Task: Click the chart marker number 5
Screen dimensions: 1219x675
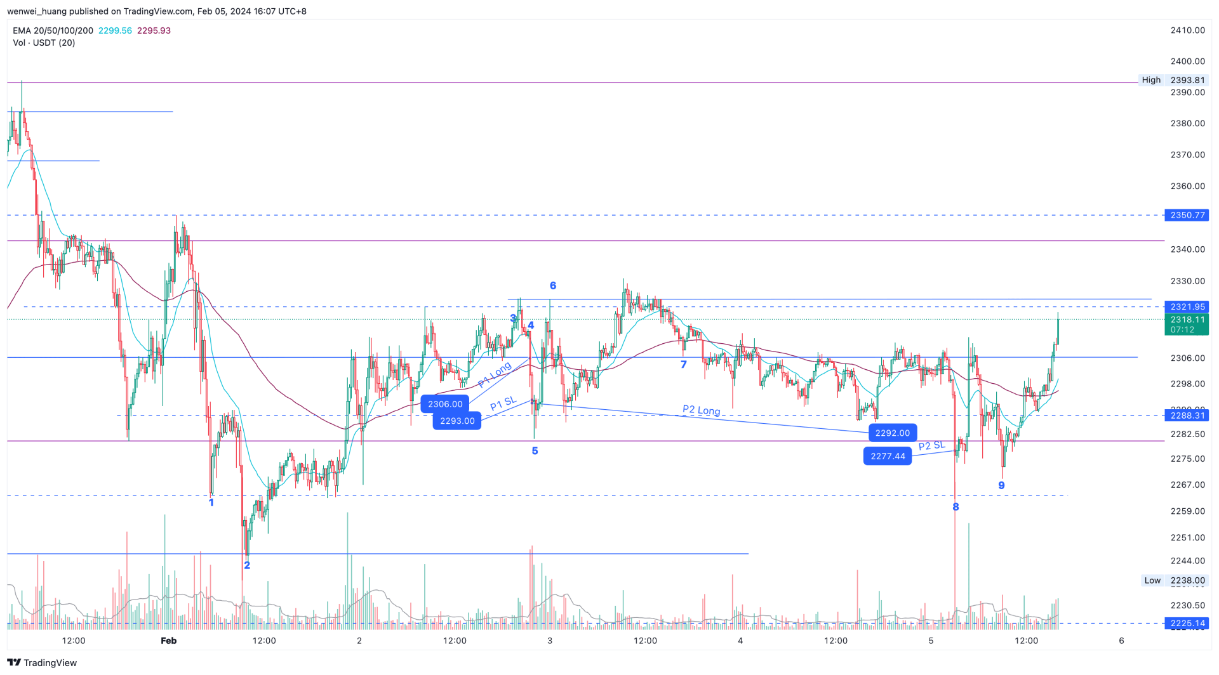Action: 535,451
